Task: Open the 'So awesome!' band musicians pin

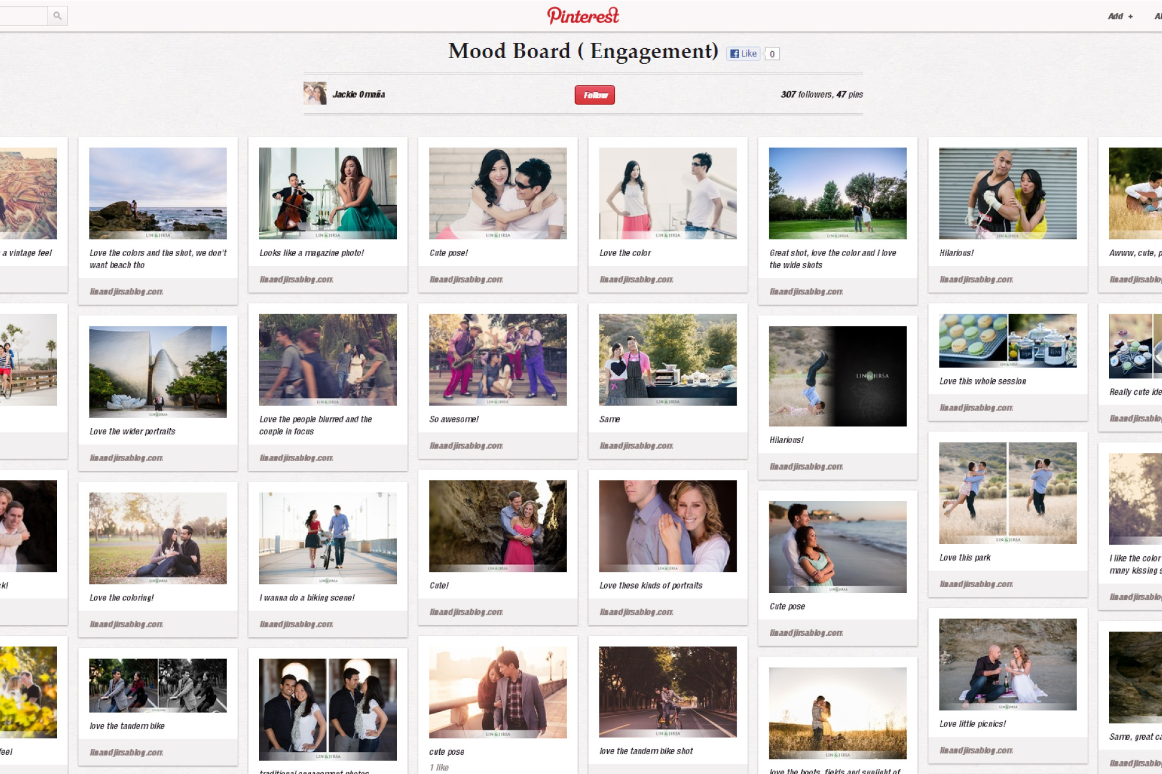Action: click(497, 359)
